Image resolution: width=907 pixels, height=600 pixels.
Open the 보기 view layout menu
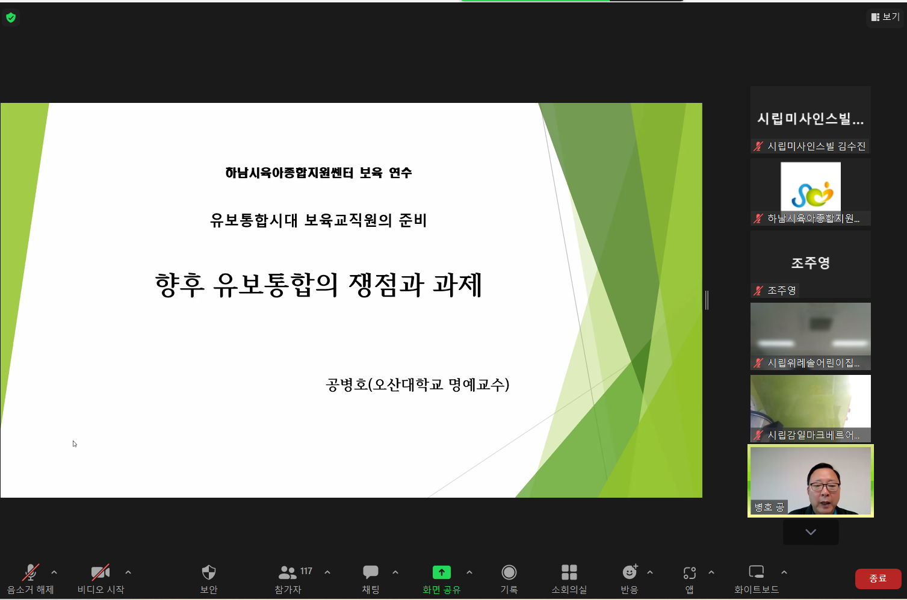(885, 17)
